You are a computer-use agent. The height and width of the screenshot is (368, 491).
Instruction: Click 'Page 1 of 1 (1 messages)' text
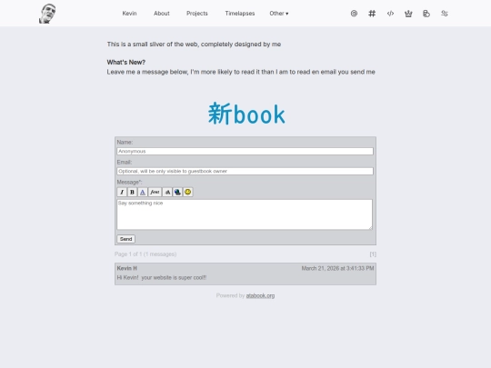pyautogui.click(x=145, y=254)
